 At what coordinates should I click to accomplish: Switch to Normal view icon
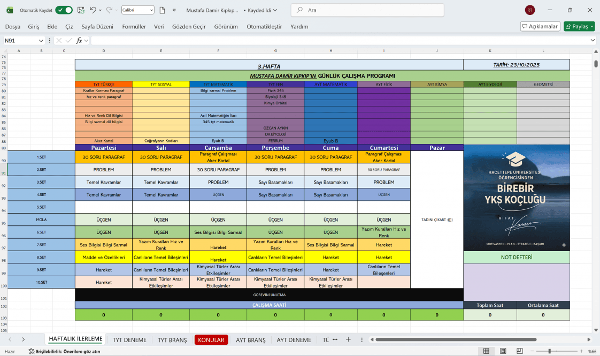tap(486, 351)
